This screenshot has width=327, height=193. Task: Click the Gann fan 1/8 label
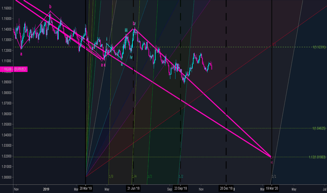[x=111, y=176]
